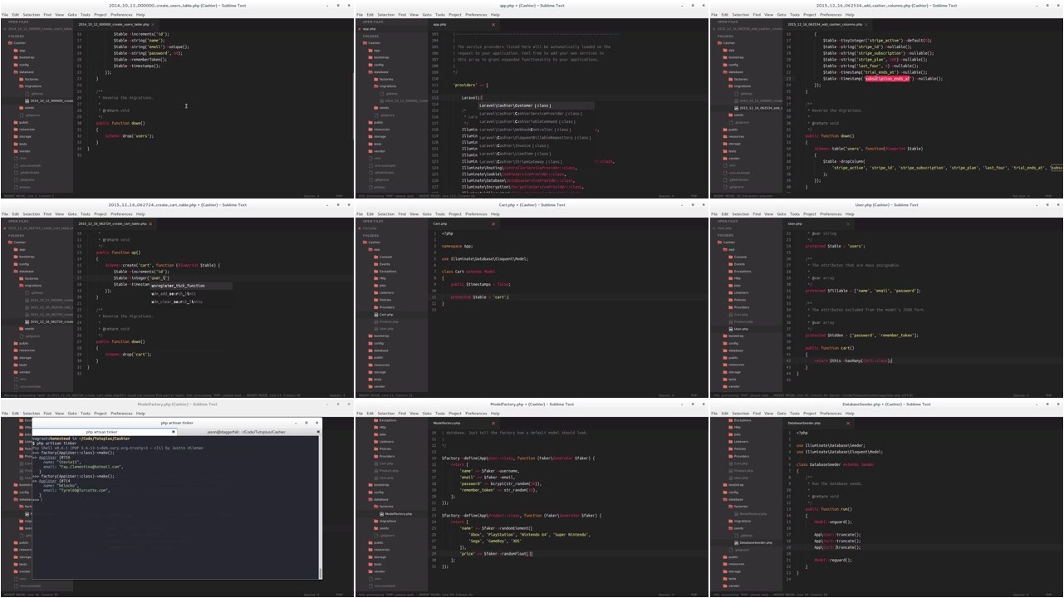The image size is (1064, 598).
Task: Click the Exceptions folder icon in User.php window
Action: coord(731,272)
